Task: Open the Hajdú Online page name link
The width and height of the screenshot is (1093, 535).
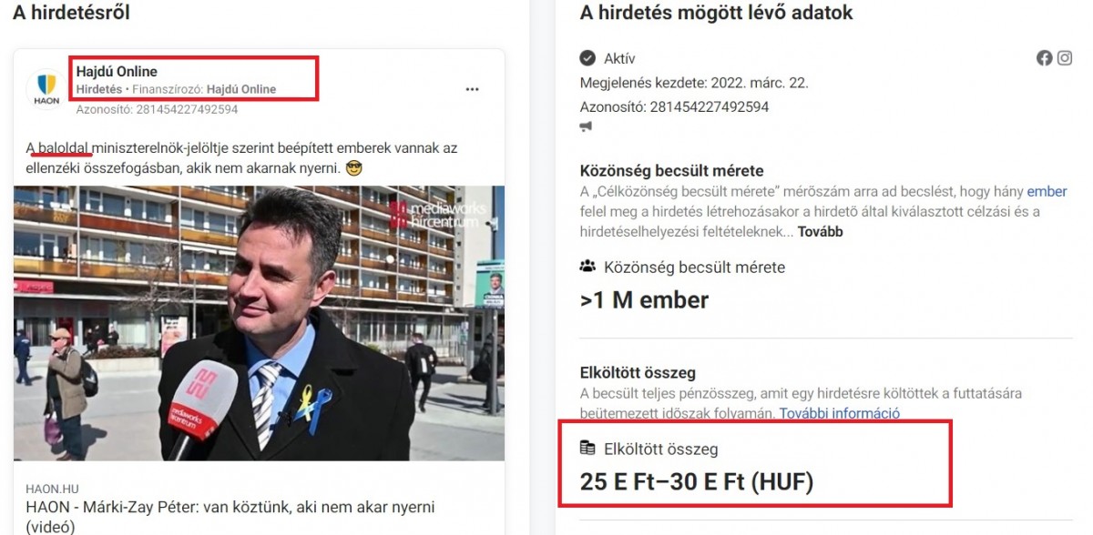Action: click(117, 72)
